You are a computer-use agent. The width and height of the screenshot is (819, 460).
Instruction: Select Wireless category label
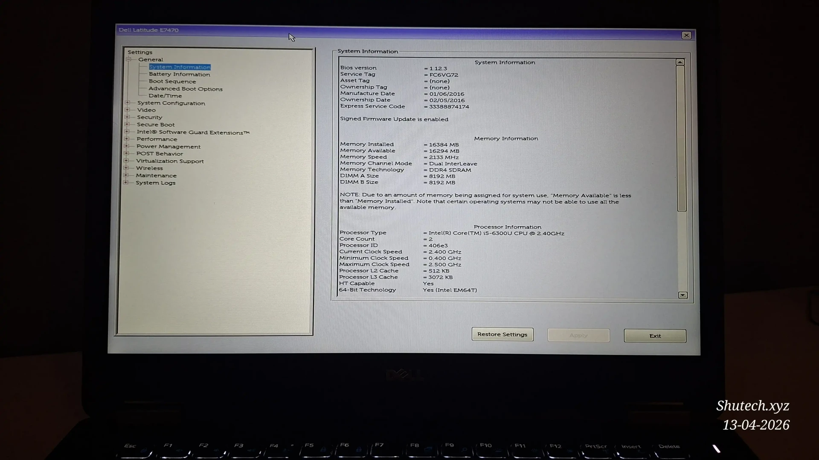coord(149,168)
